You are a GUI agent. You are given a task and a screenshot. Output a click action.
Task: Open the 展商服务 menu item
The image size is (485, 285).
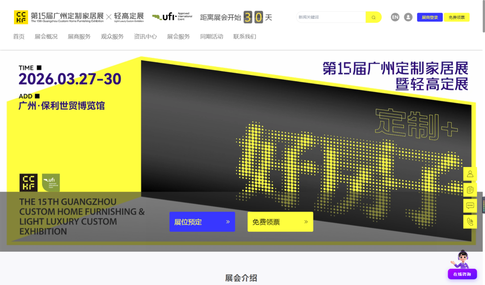(79, 36)
